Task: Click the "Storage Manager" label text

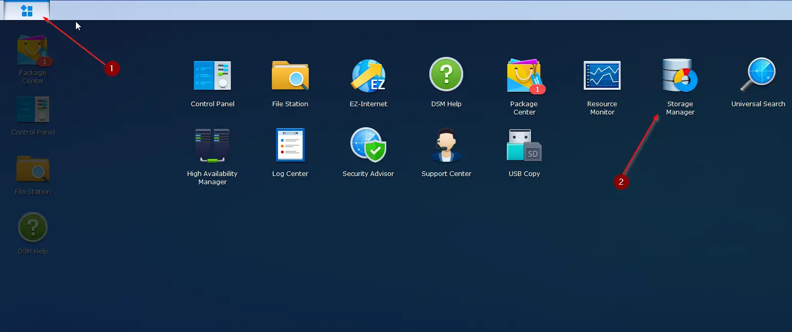Action: pos(680,108)
